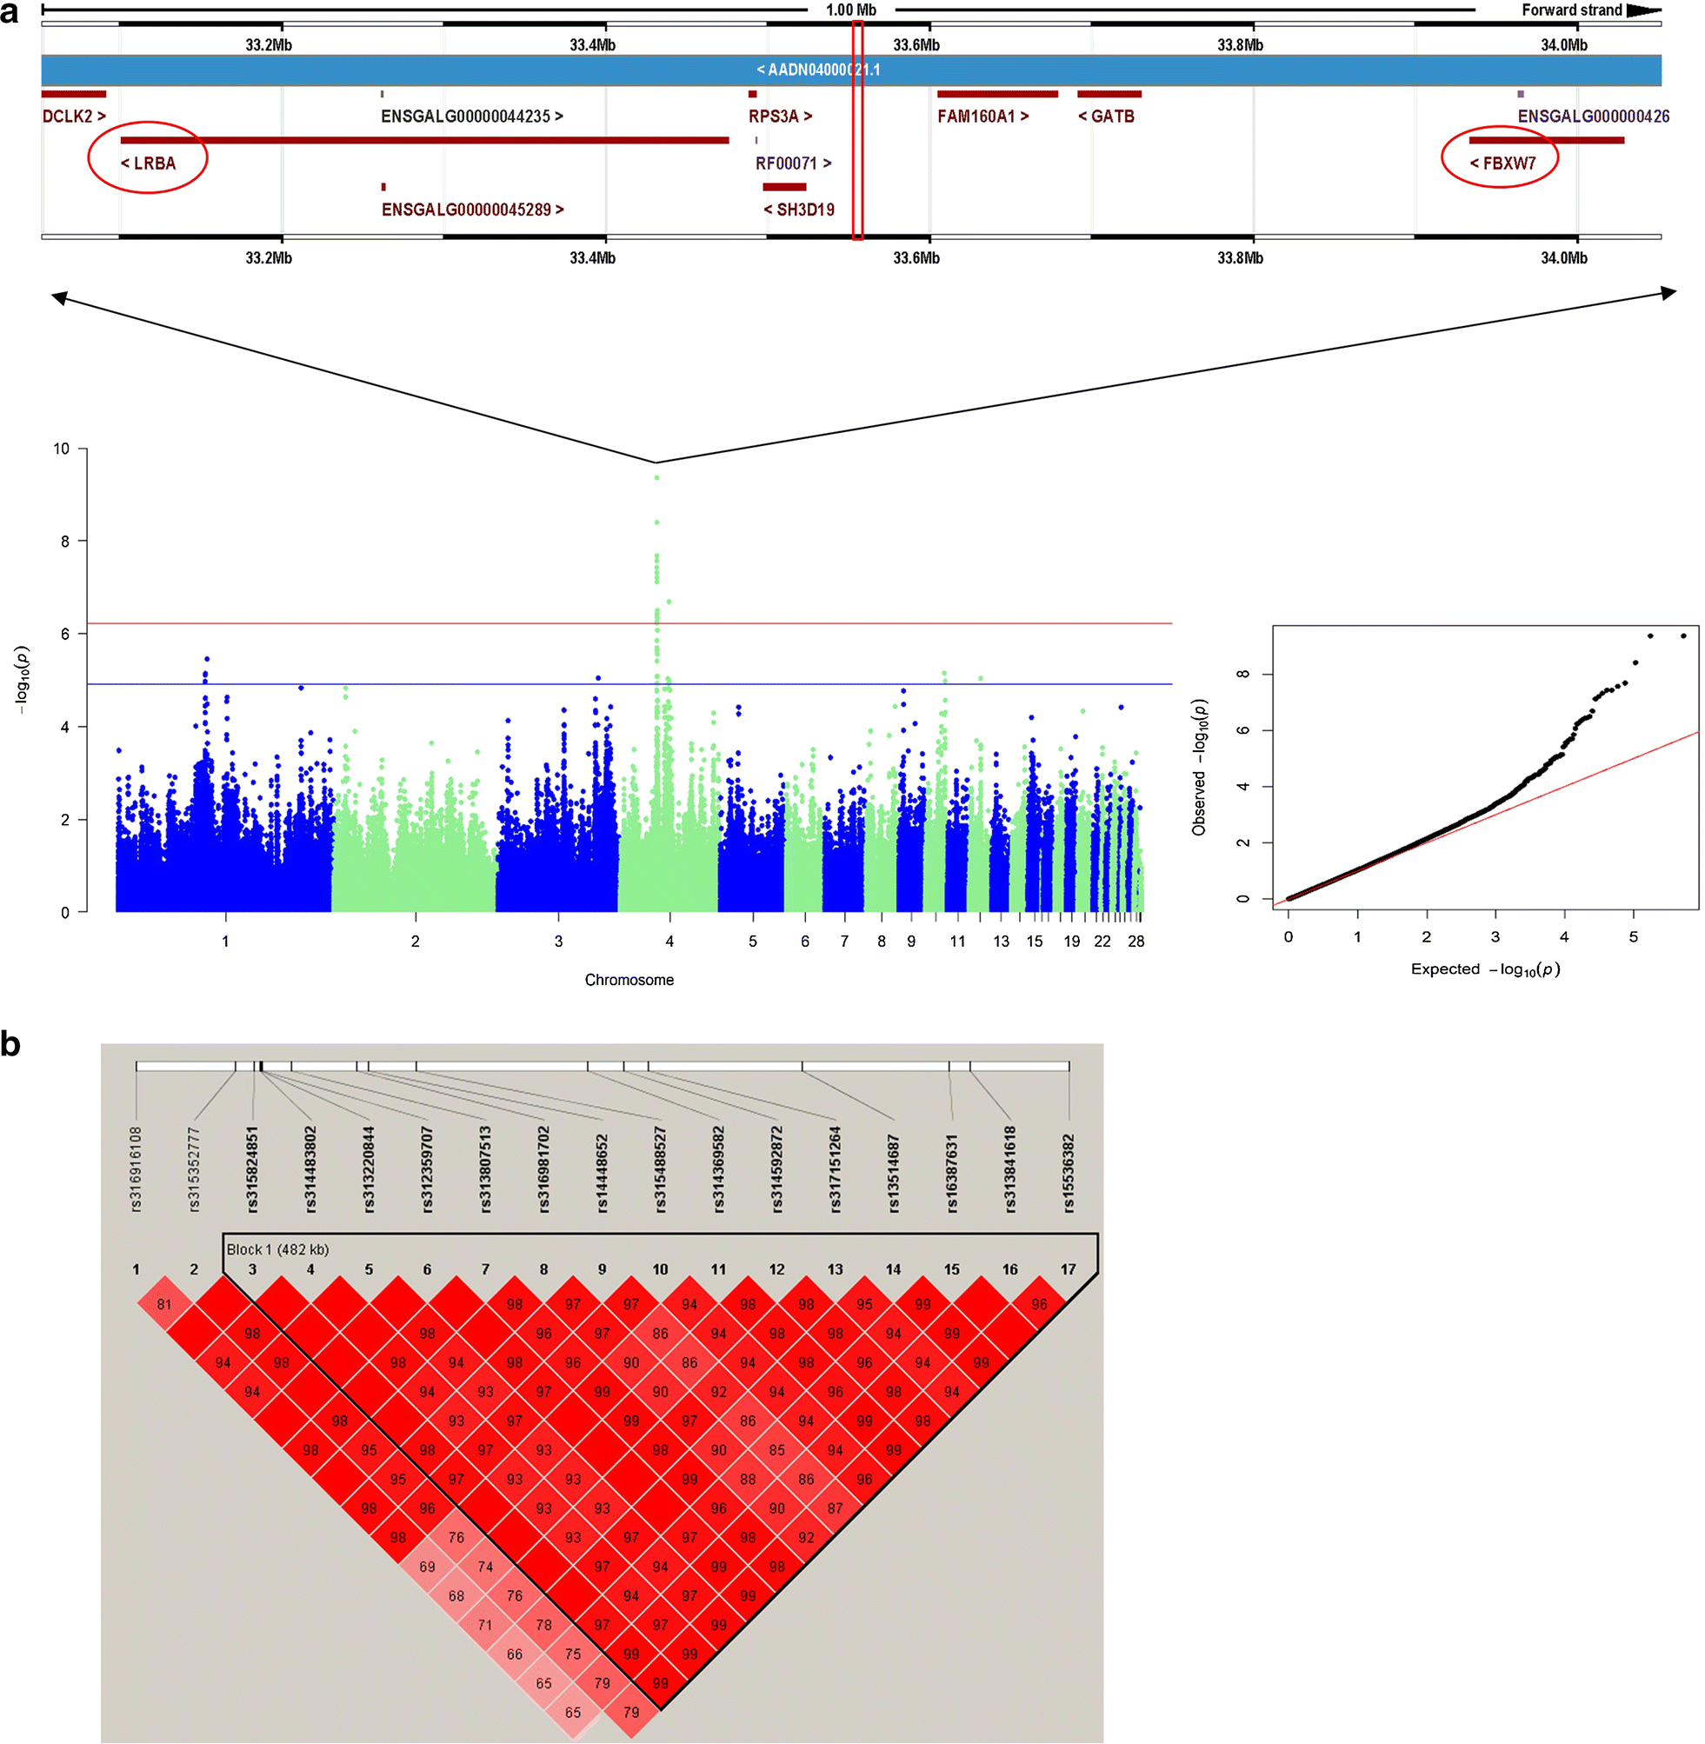Click the Expected -log10(p) axis title
This screenshot has height=1744, width=1705.
[x=1486, y=969]
